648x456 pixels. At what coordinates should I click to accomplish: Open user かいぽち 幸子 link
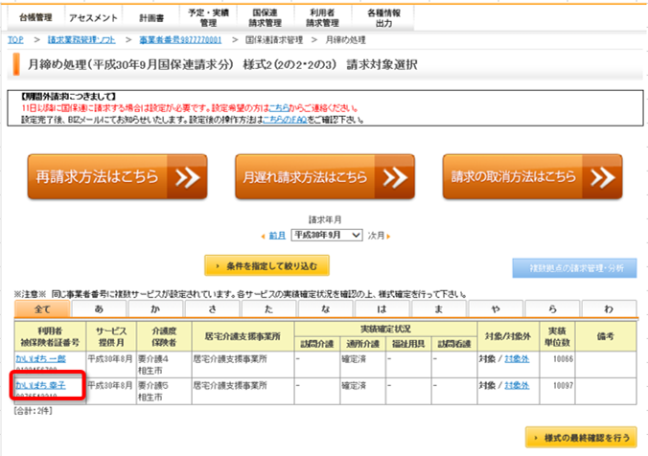[40, 385]
